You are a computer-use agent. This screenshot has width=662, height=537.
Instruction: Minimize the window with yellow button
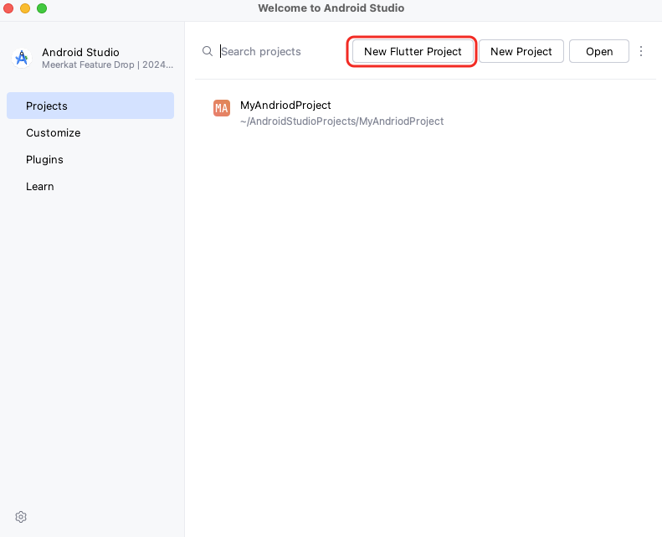coord(25,8)
